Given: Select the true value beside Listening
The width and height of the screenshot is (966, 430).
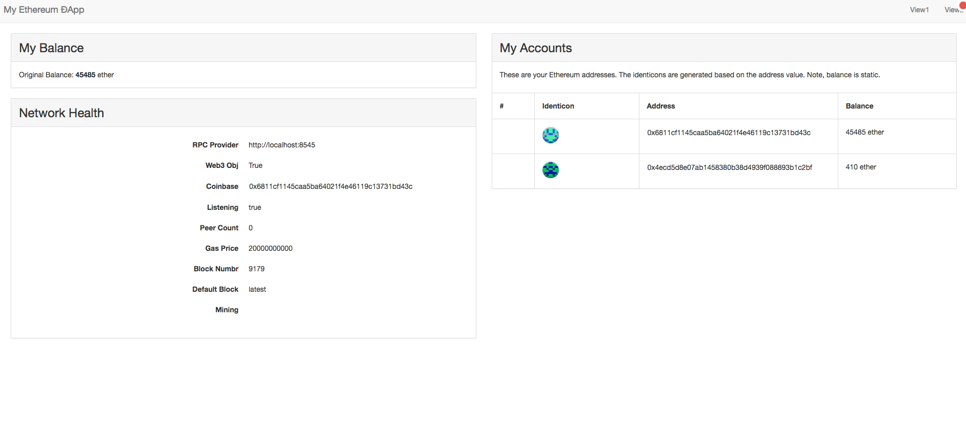Looking at the screenshot, I should click(x=255, y=207).
